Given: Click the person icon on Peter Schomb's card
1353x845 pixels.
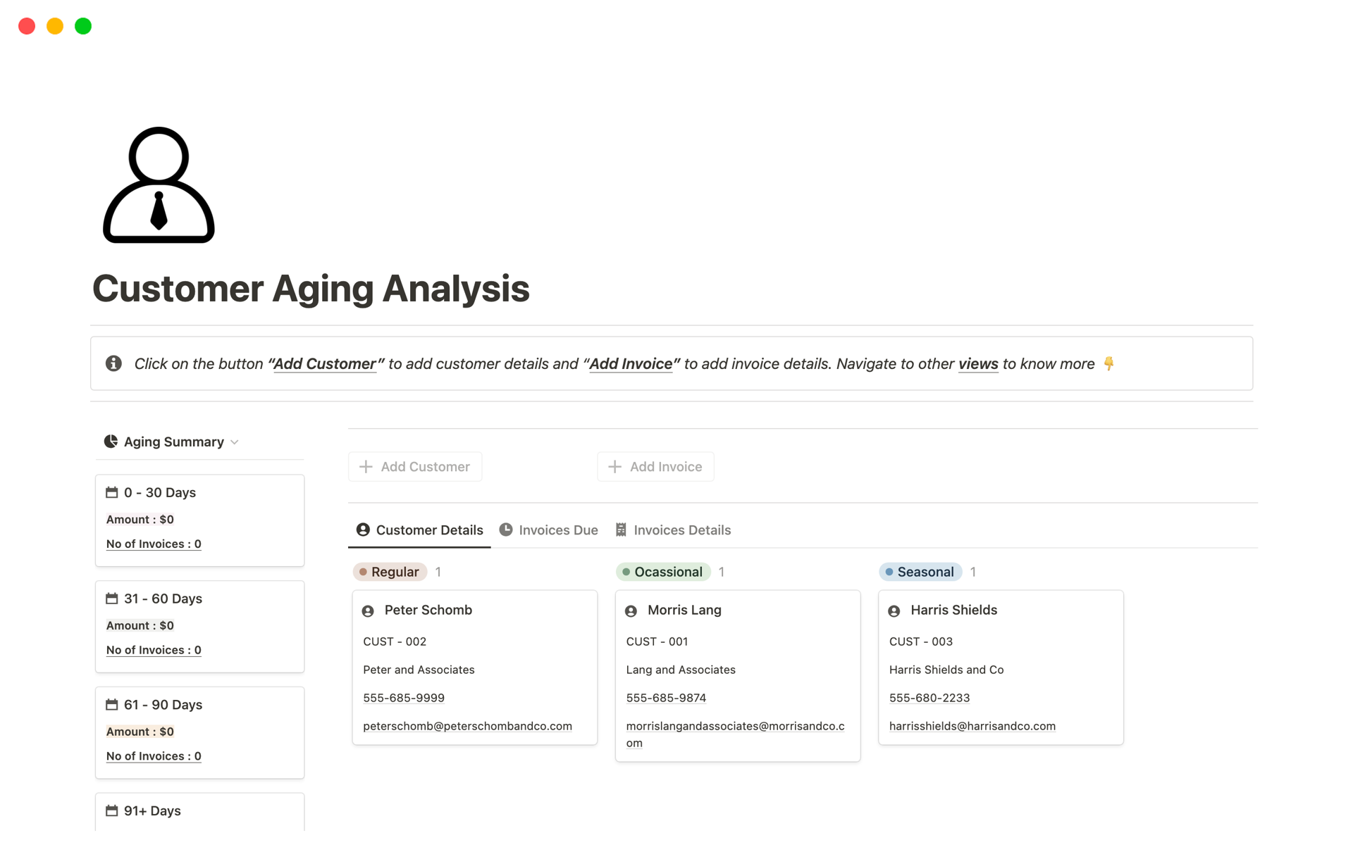Looking at the screenshot, I should point(368,611).
